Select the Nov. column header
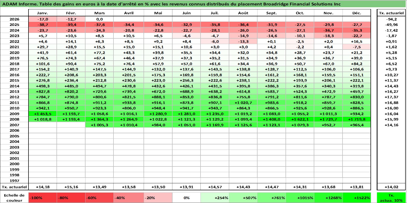The width and height of the screenshot is (407, 203). [328, 13]
